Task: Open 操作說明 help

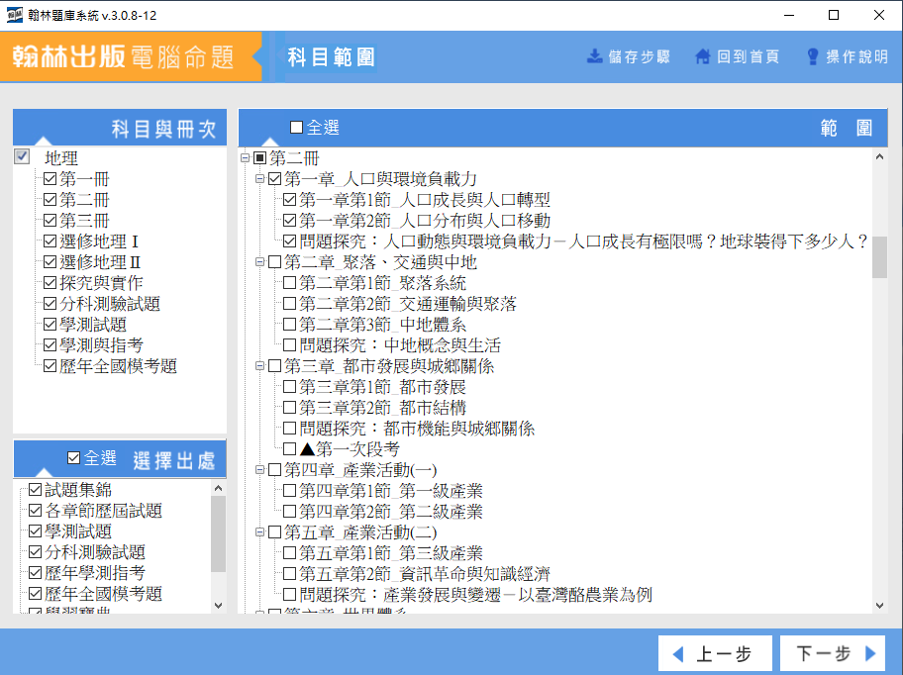Action: (x=848, y=56)
